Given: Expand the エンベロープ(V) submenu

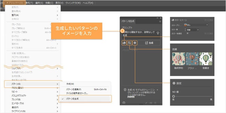Looking at the screenshot, I should tap(33, 103).
